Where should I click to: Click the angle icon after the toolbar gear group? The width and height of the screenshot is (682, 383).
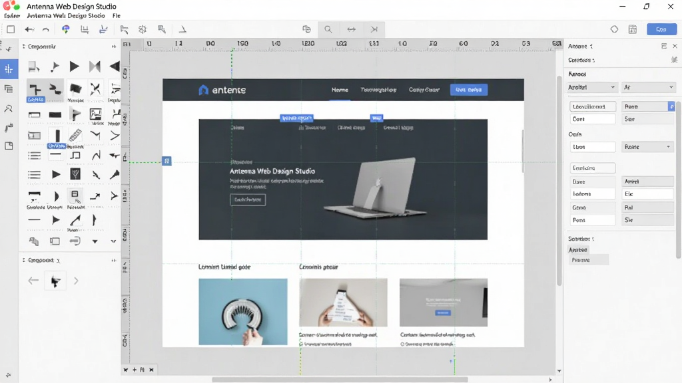pos(182,29)
